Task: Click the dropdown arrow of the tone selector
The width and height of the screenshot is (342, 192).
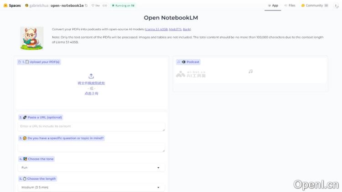Action: pyautogui.click(x=158, y=168)
